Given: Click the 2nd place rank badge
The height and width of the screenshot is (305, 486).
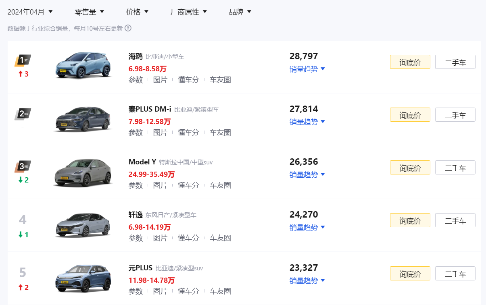Looking at the screenshot, I should tap(23, 114).
